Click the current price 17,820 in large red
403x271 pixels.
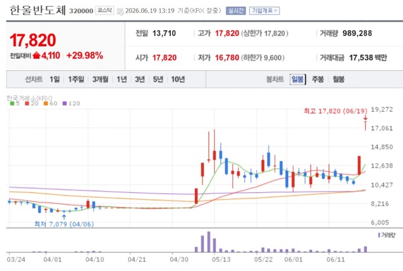[32, 40]
